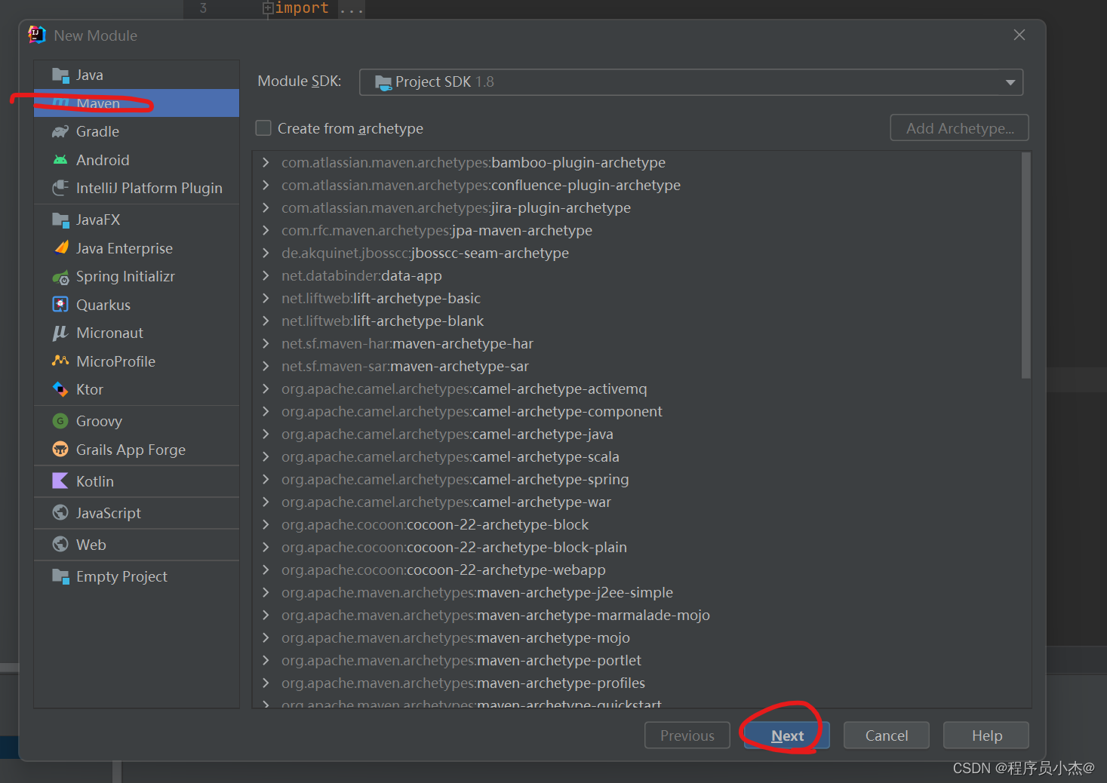The width and height of the screenshot is (1107, 783).
Task: Click the Help button
Action: click(x=986, y=735)
